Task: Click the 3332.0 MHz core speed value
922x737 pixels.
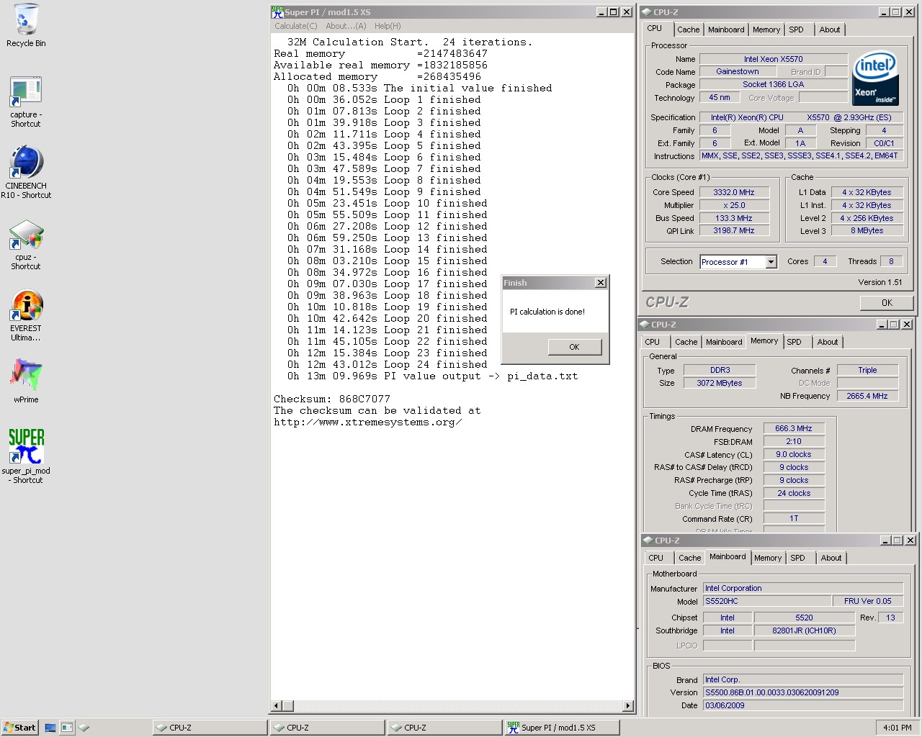Action: tap(733, 192)
